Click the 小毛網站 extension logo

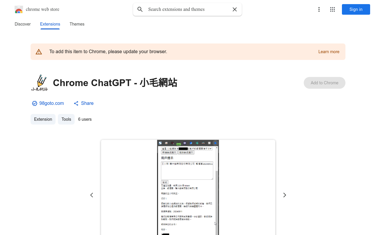pos(39,83)
